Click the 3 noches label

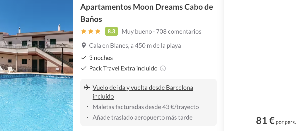(101, 58)
